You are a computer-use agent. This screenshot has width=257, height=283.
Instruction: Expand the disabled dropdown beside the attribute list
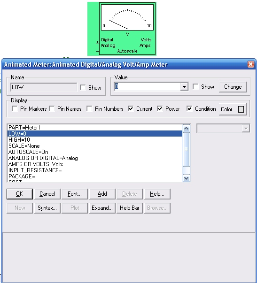pos(246,129)
